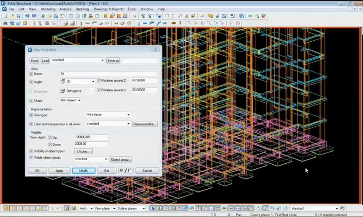This screenshot has width=363, height=217.
Task: Click the globe icon in top toolbar
Action: tap(241, 16)
